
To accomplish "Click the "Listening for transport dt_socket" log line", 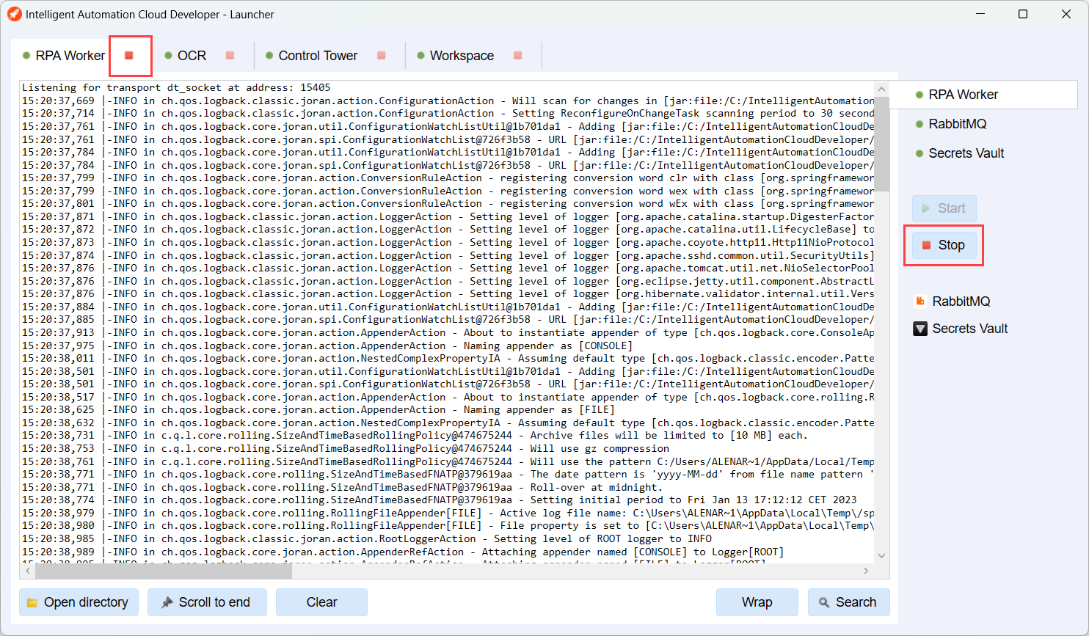I will click(x=176, y=87).
